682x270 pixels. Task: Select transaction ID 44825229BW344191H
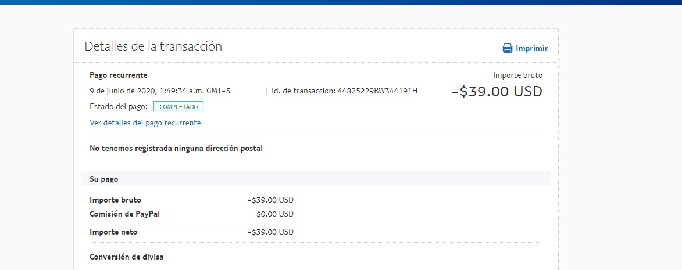pyautogui.click(x=377, y=91)
